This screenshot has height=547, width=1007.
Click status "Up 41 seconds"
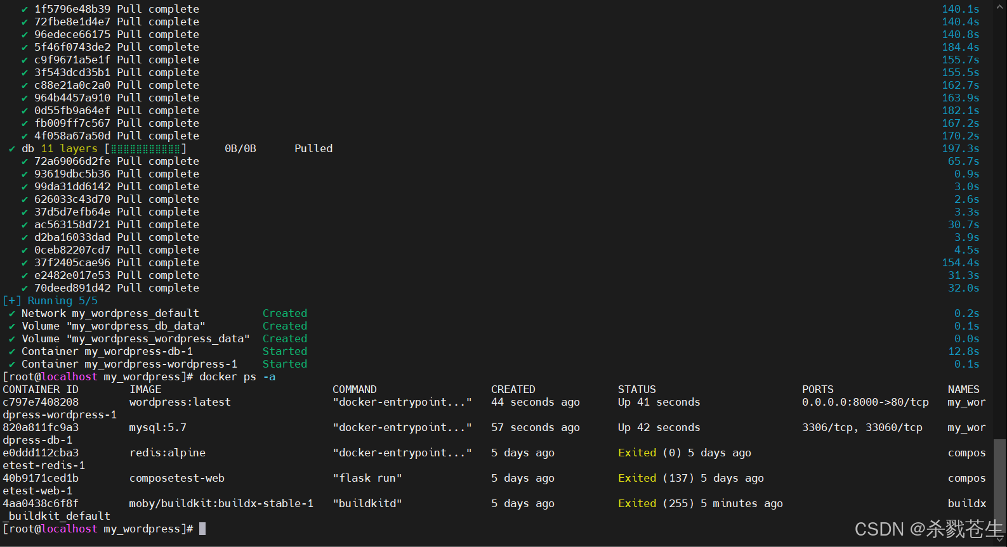coord(659,402)
